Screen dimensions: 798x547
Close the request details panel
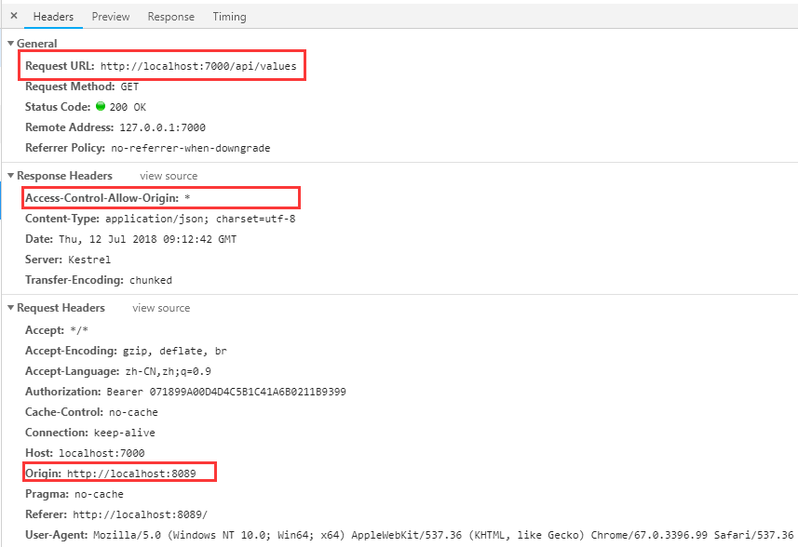point(14,16)
